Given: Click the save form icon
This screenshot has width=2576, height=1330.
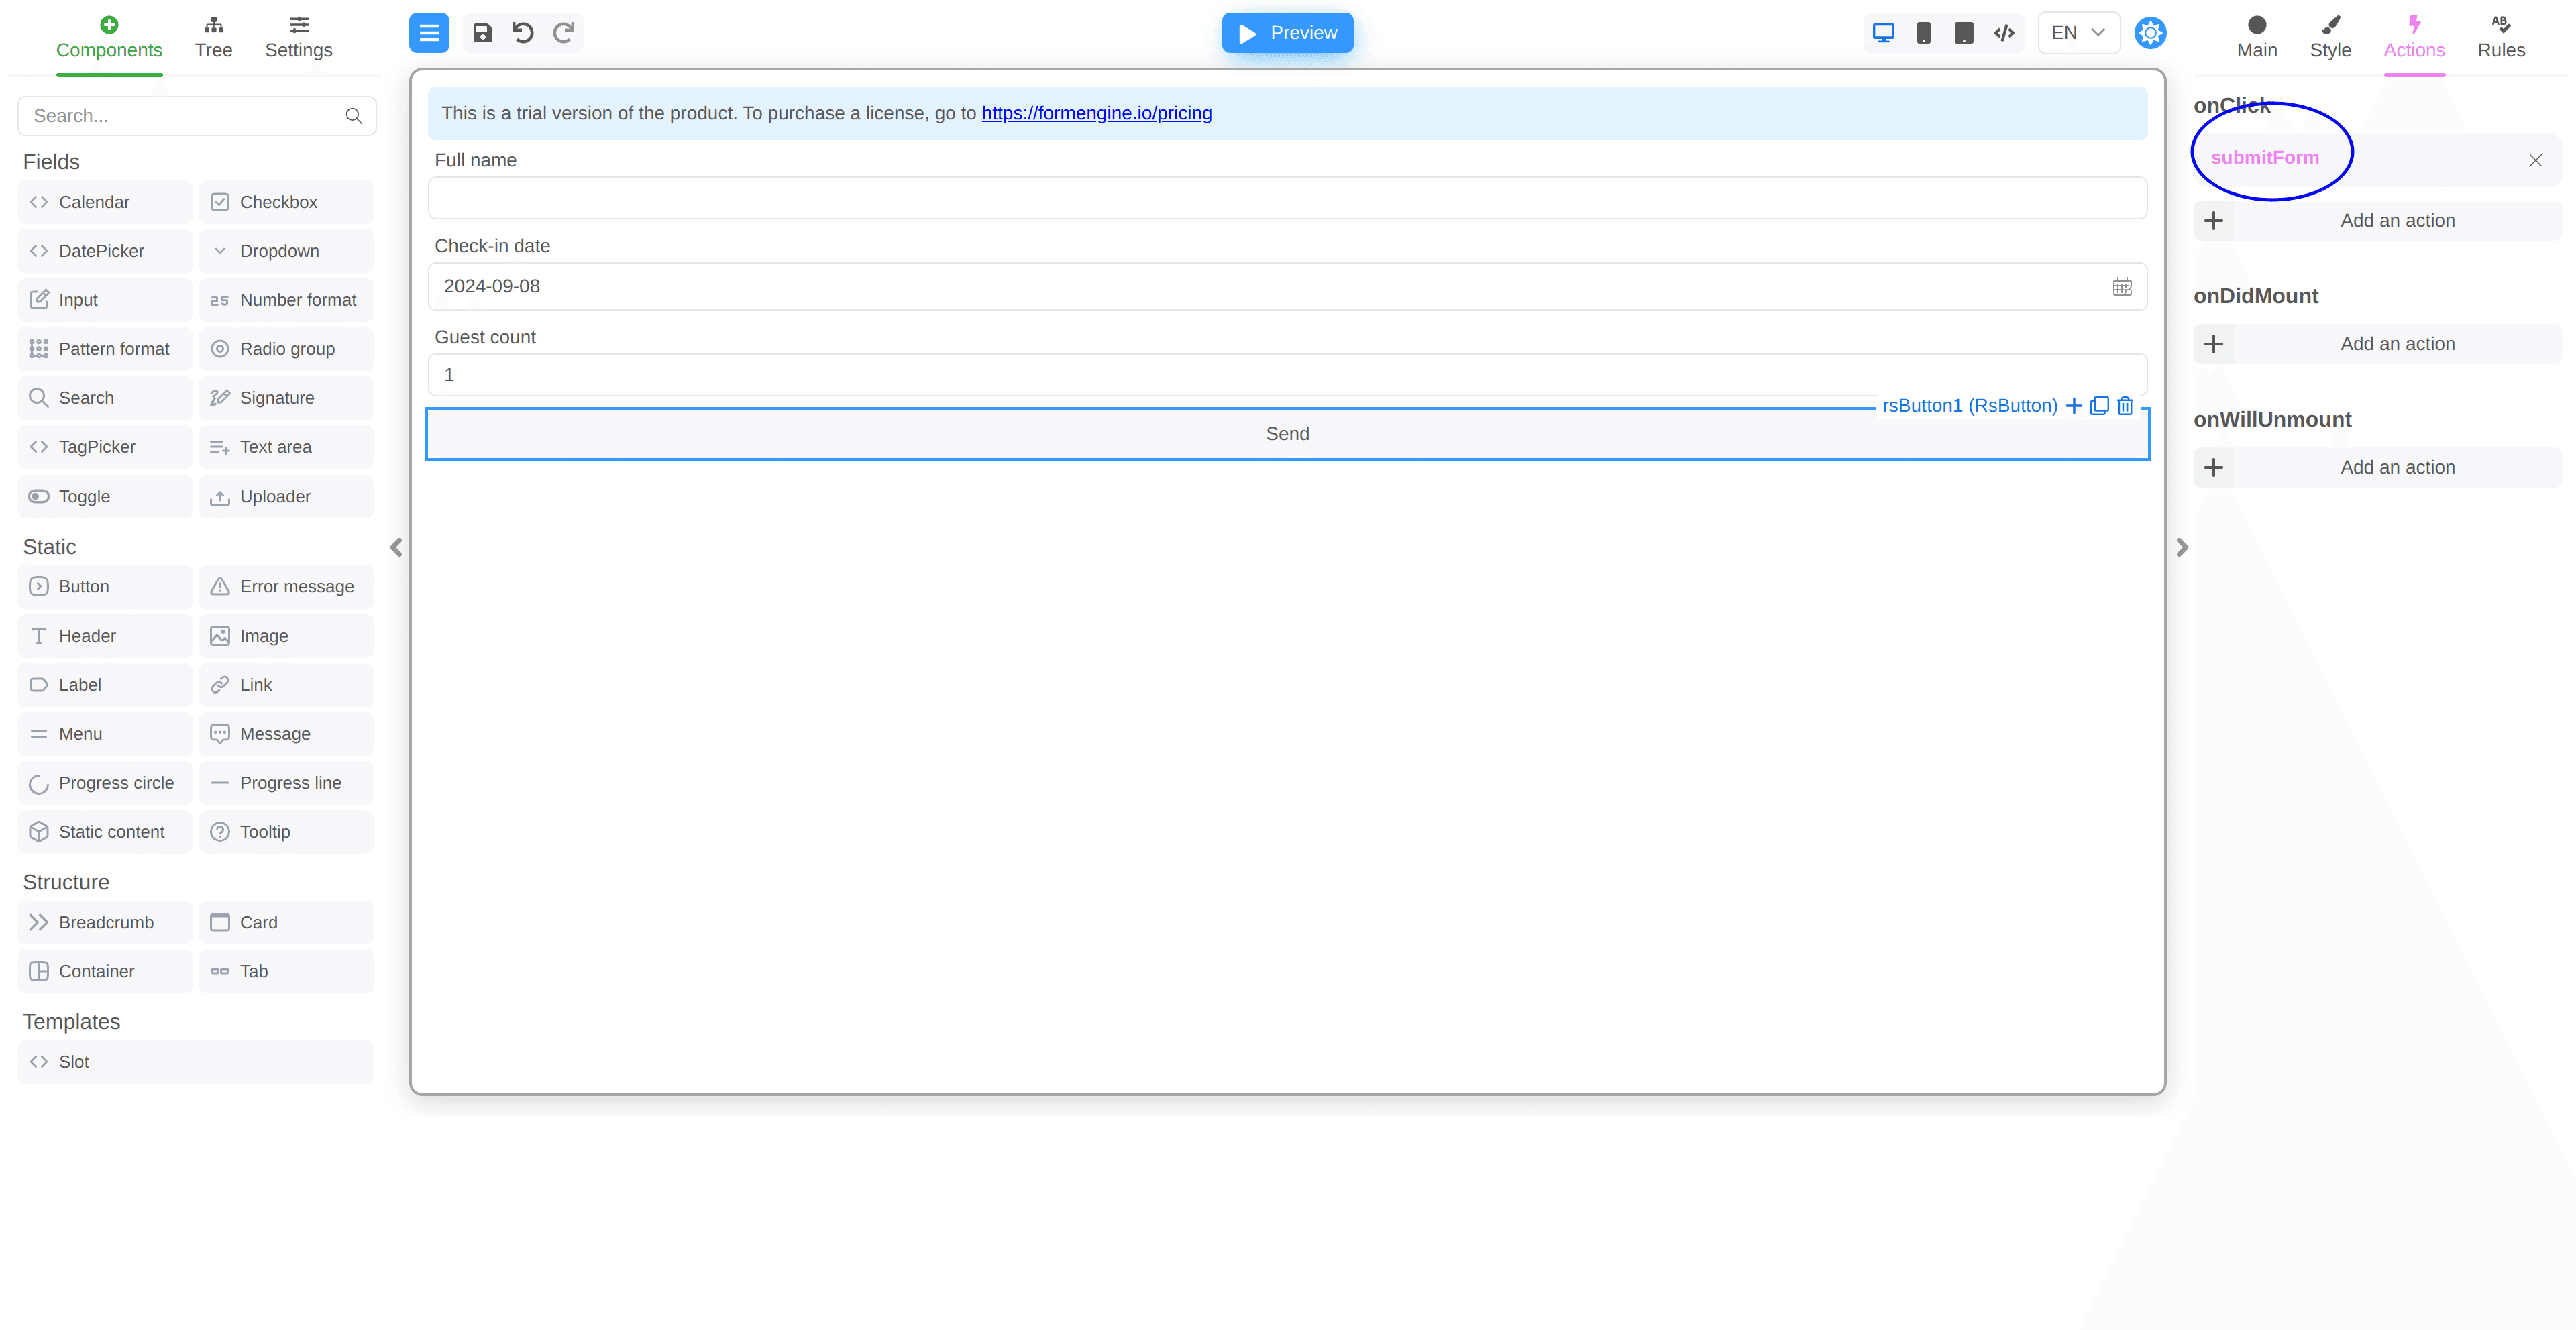Looking at the screenshot, I should [482, 33].
